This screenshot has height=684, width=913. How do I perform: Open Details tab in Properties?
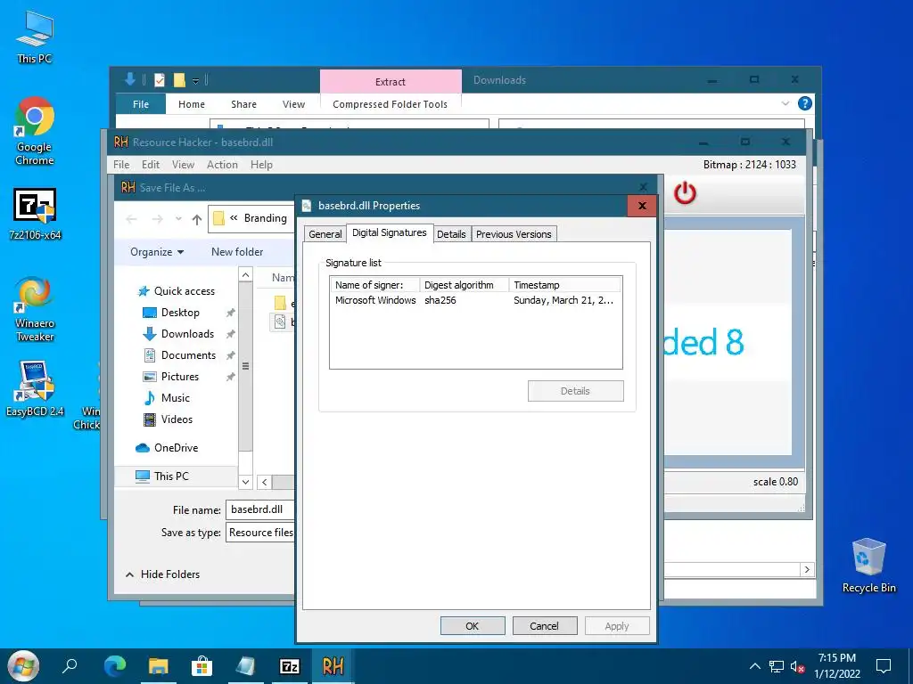(451, 234)
